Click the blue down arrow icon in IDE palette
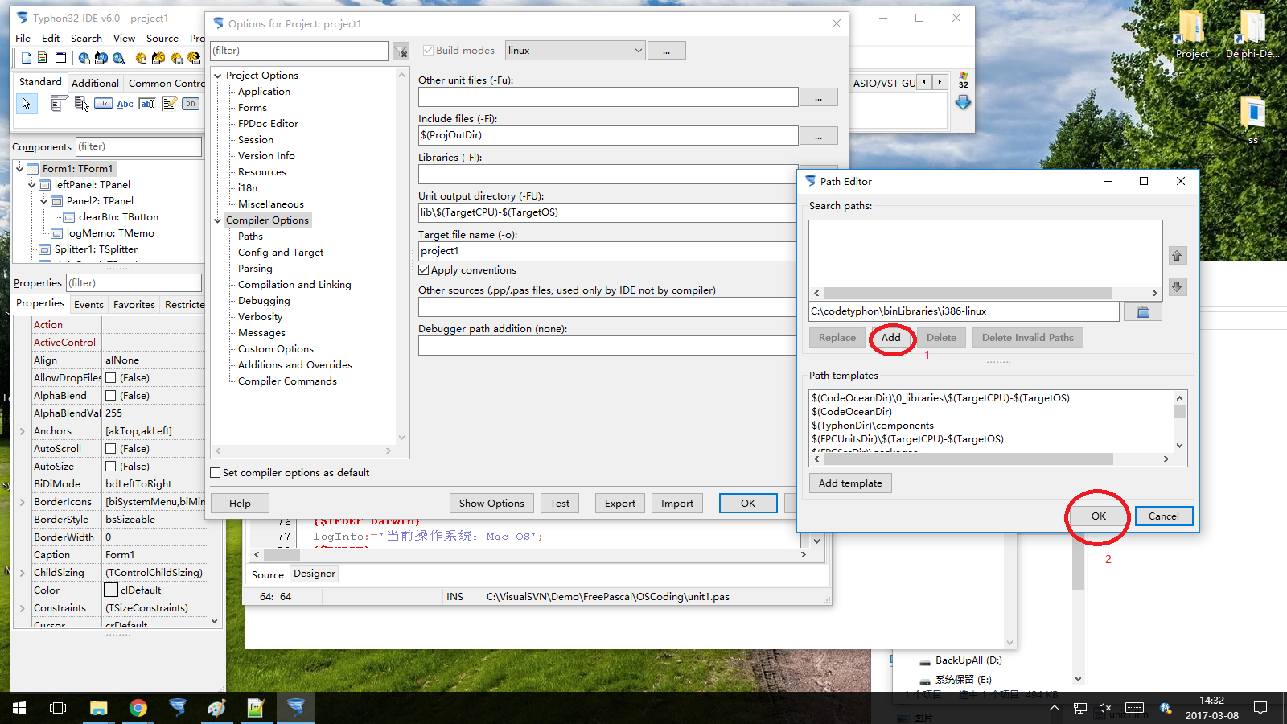This screenshot has height=724, width=1287. coord(963,103)
